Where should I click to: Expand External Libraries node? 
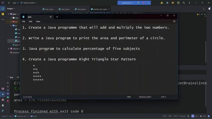pyautogui.click(x=9, y=49)
